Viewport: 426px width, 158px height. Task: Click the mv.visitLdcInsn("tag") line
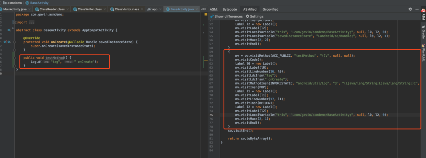(x=256, y=75)
